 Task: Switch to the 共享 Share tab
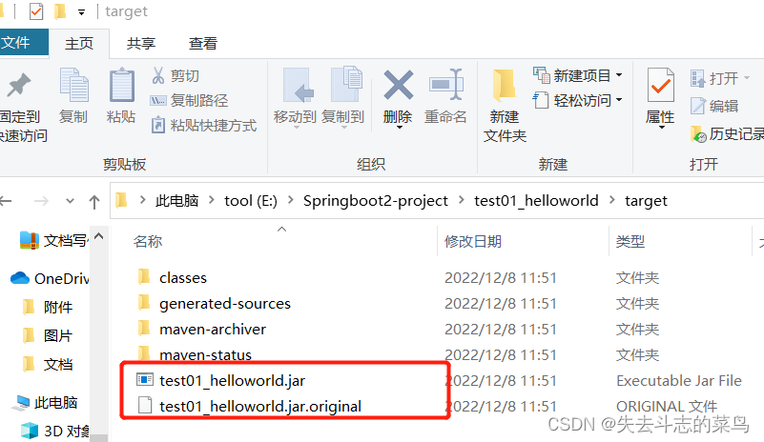(141, 43)
